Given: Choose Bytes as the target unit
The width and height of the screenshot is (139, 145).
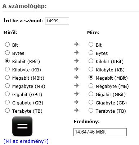Looking at the screenshot, I should pos(91,53).
